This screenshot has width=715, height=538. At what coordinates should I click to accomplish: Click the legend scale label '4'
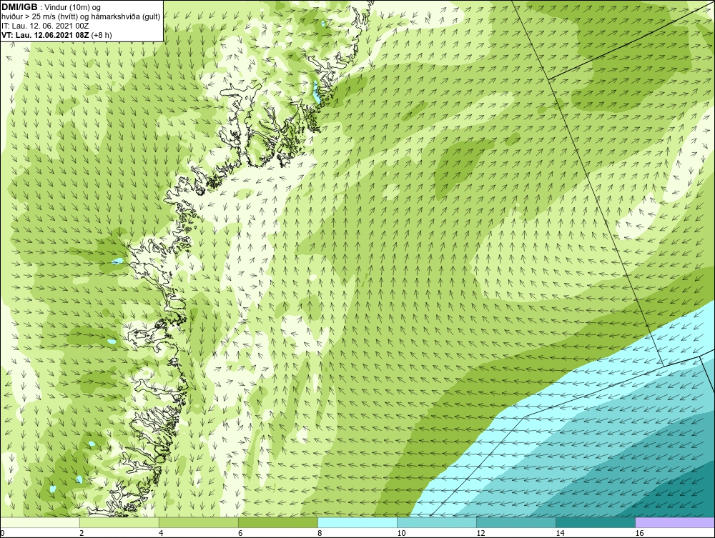161,533
